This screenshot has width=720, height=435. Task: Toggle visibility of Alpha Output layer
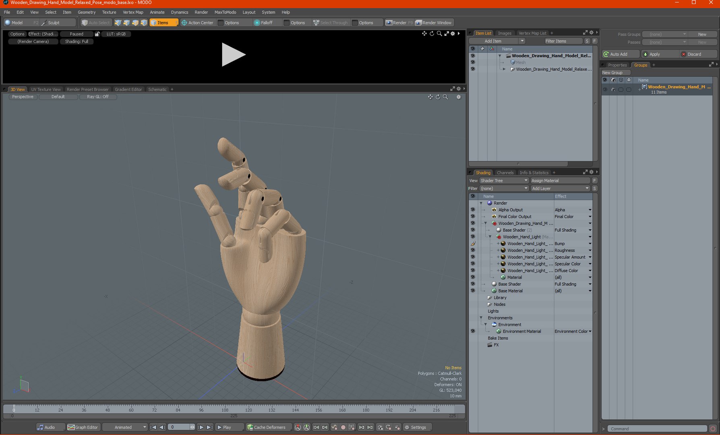(x=473, y=210)
